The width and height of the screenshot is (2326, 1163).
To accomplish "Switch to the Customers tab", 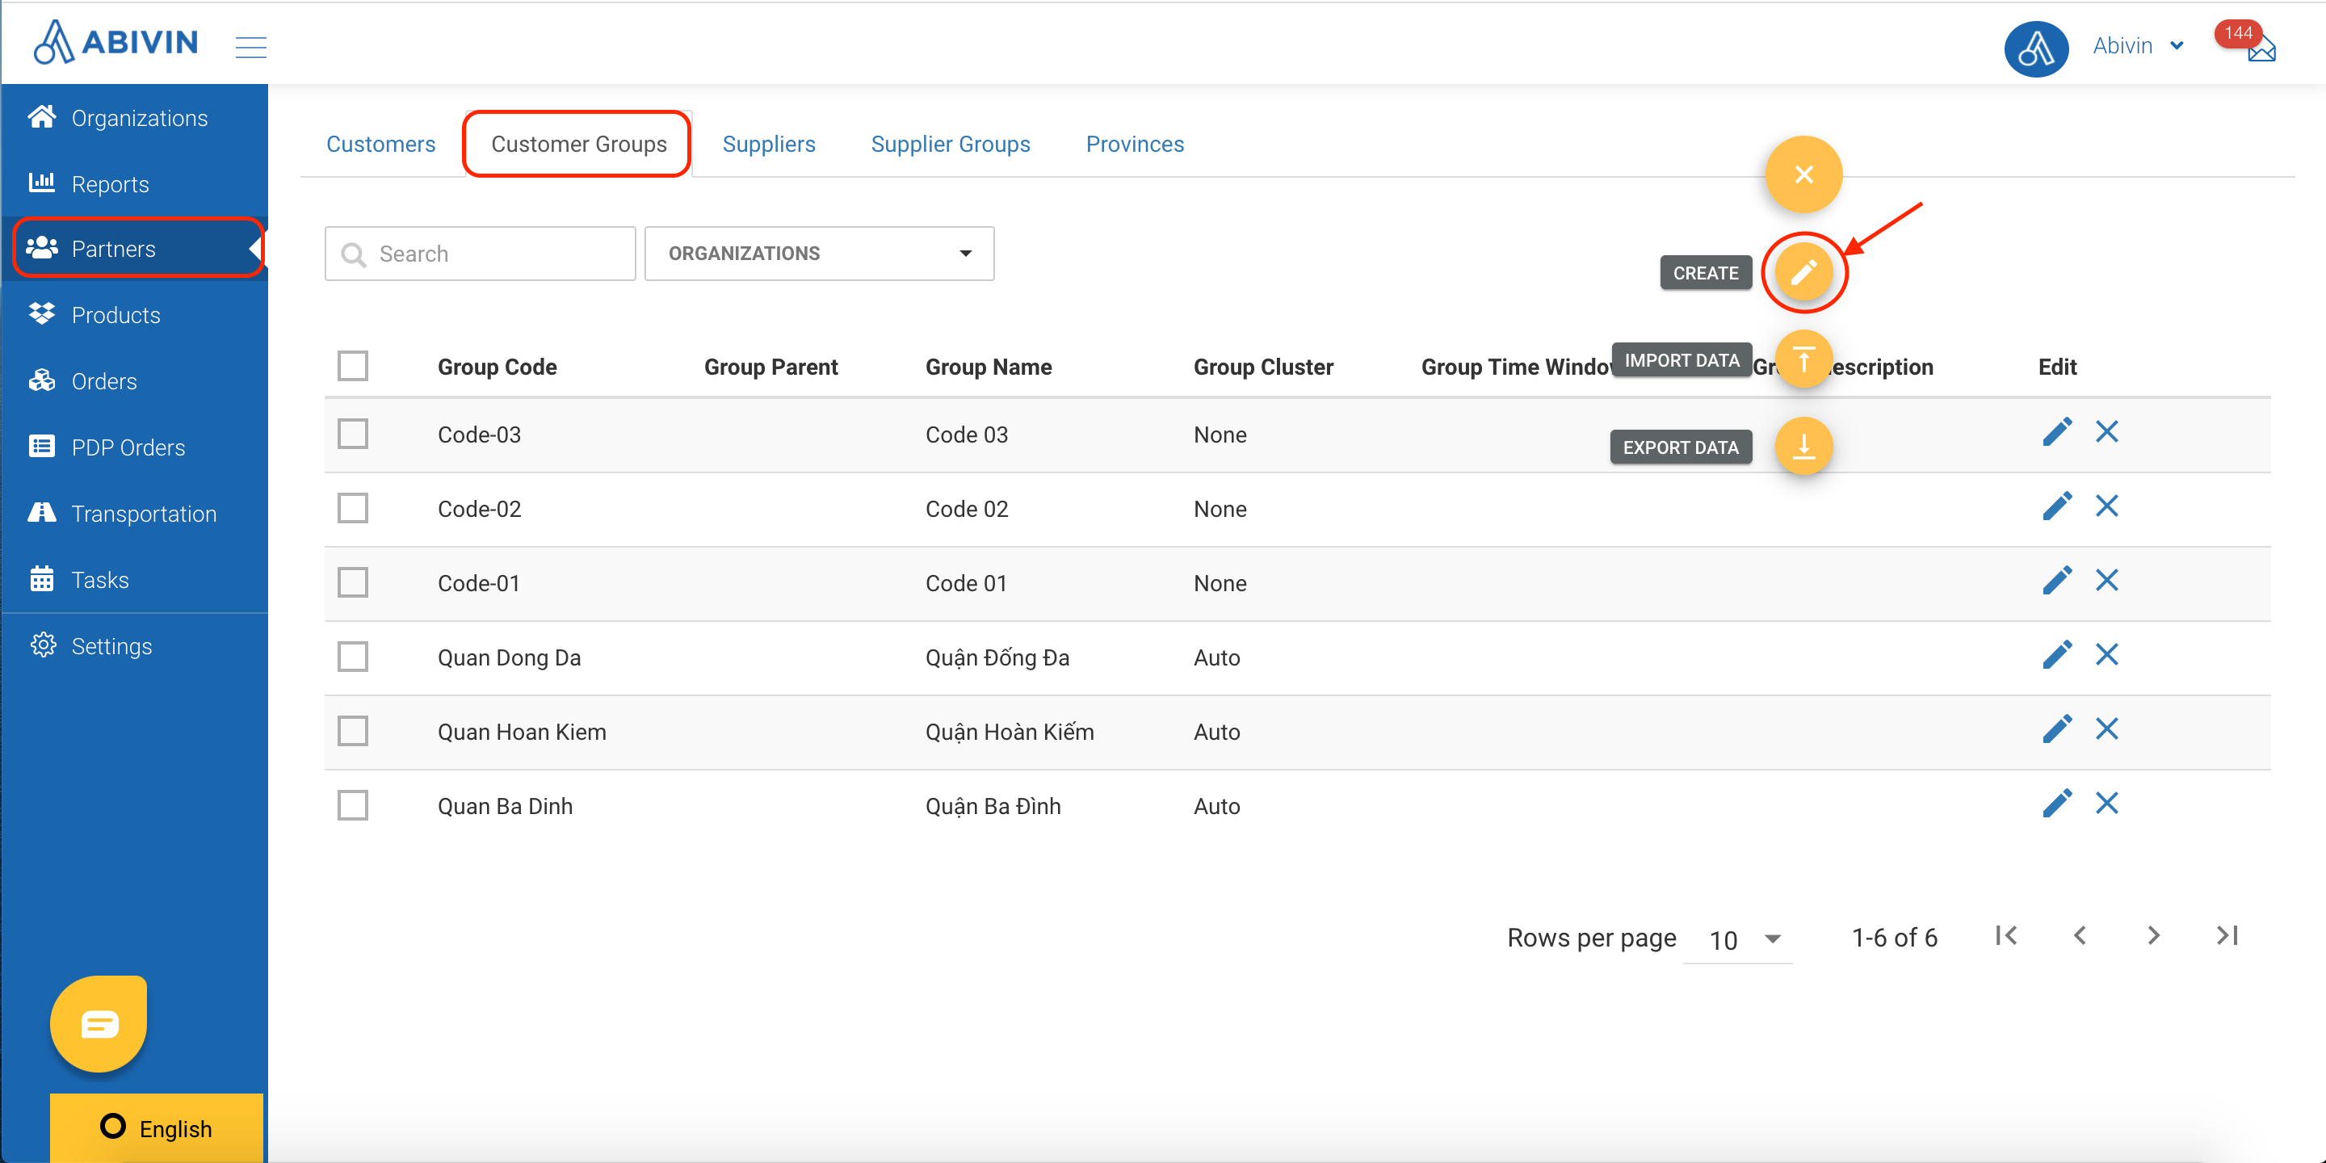I will [380, 145].
